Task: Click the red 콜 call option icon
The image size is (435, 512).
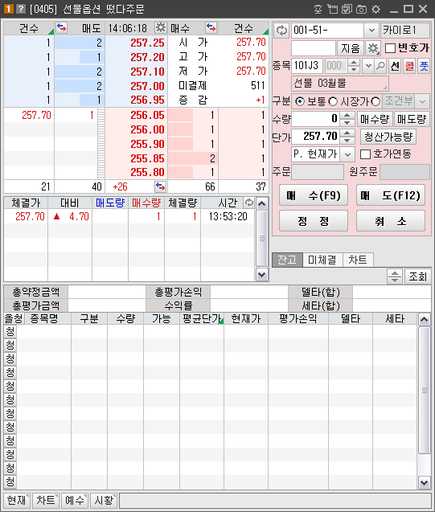Action: pyautogui.click(x=409, y=66)
